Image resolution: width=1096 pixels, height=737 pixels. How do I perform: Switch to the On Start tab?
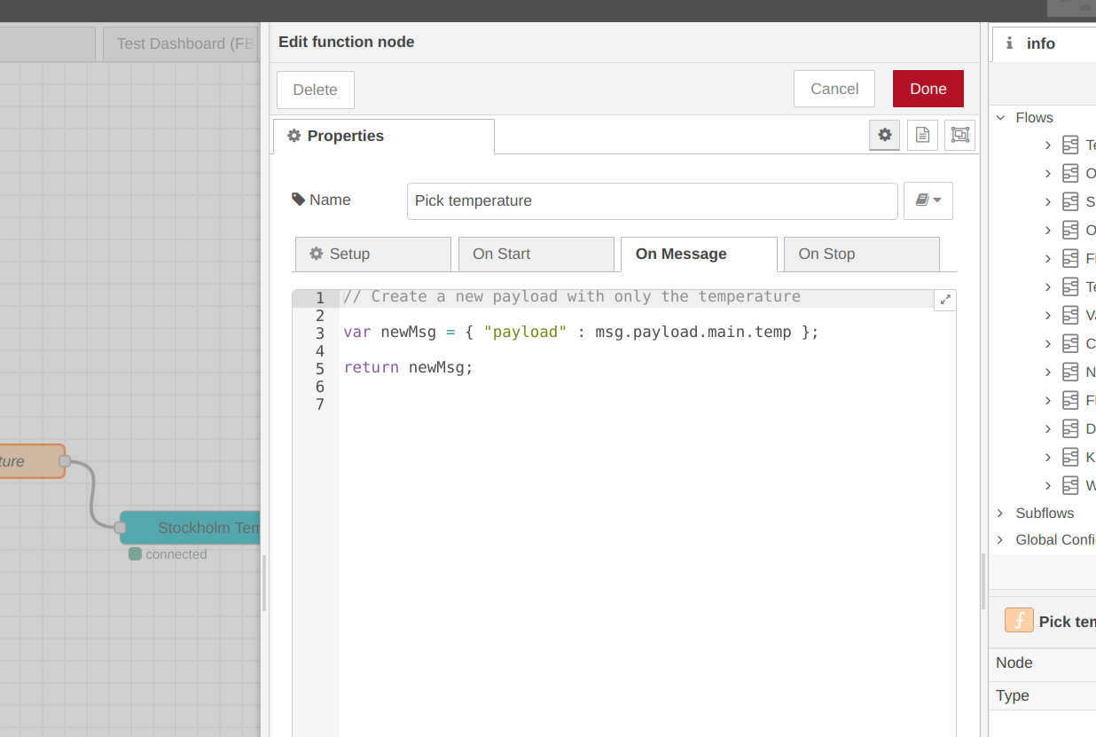pyautogui.click(x=536, y=254)
